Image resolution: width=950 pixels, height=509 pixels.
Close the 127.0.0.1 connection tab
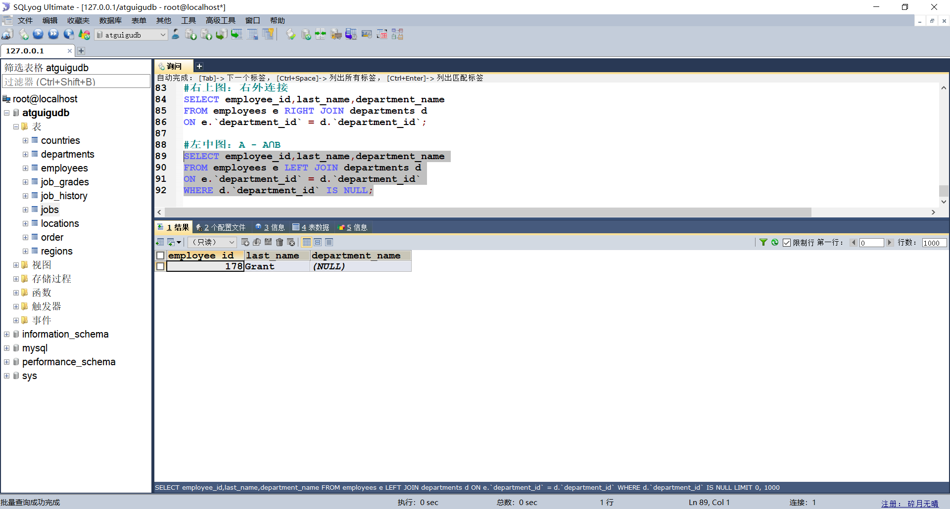(x=70, y=51)
